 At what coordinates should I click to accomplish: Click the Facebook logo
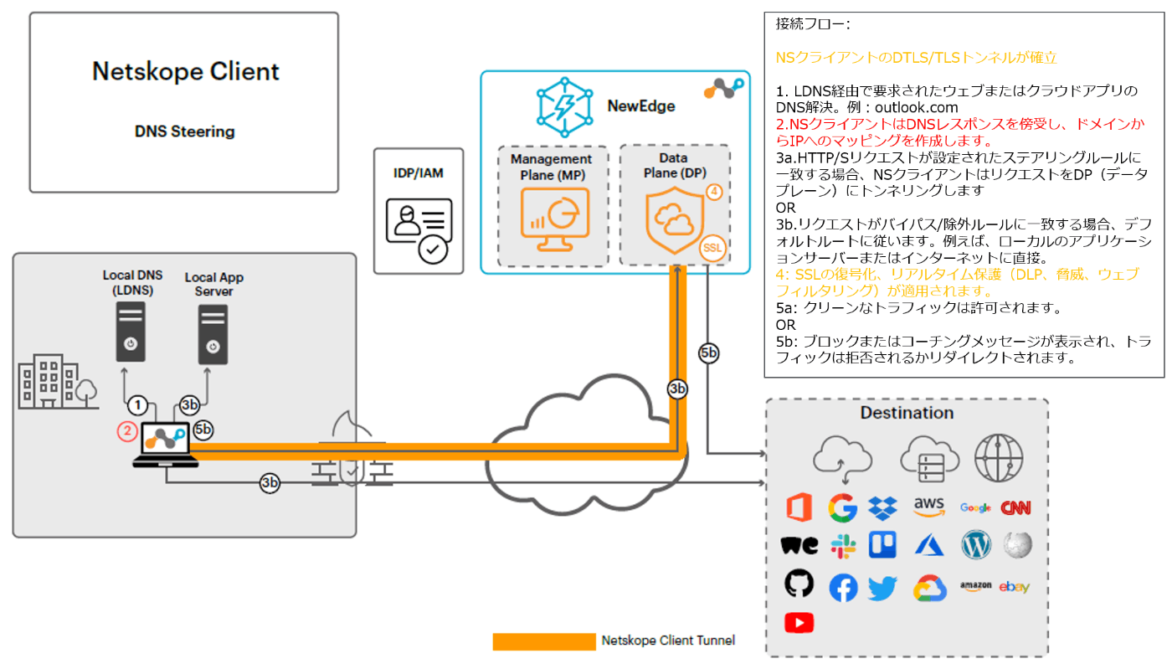pyautogui.click(x=843, y=588)
